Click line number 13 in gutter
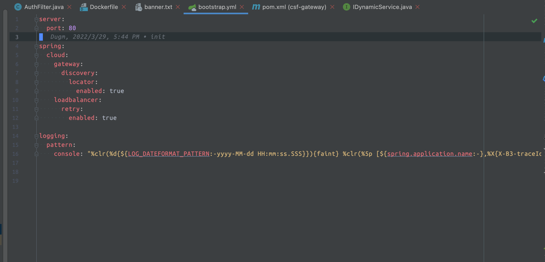 click(x=15, y=127)
